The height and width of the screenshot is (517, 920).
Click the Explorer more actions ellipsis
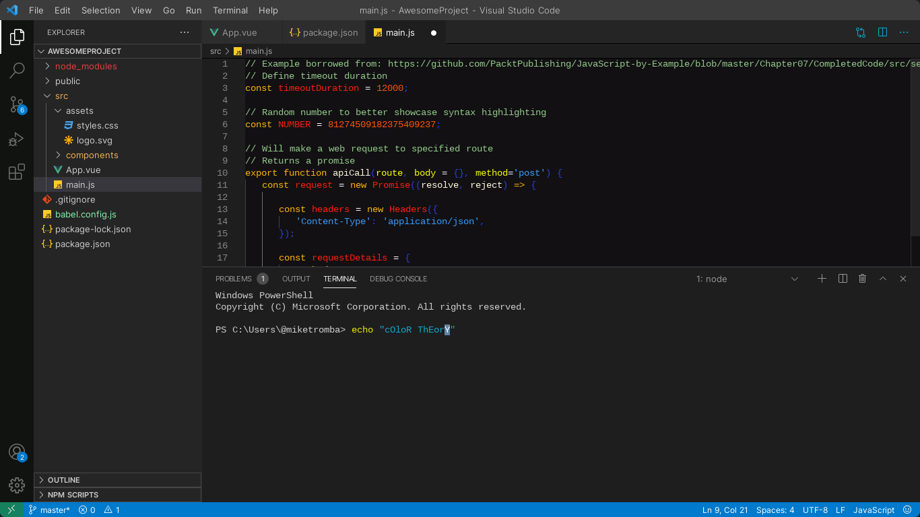click(185, 32)
